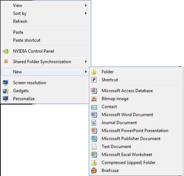Open the New submenu arrow
Screen dimensions: 184x176
coord(86,72)
